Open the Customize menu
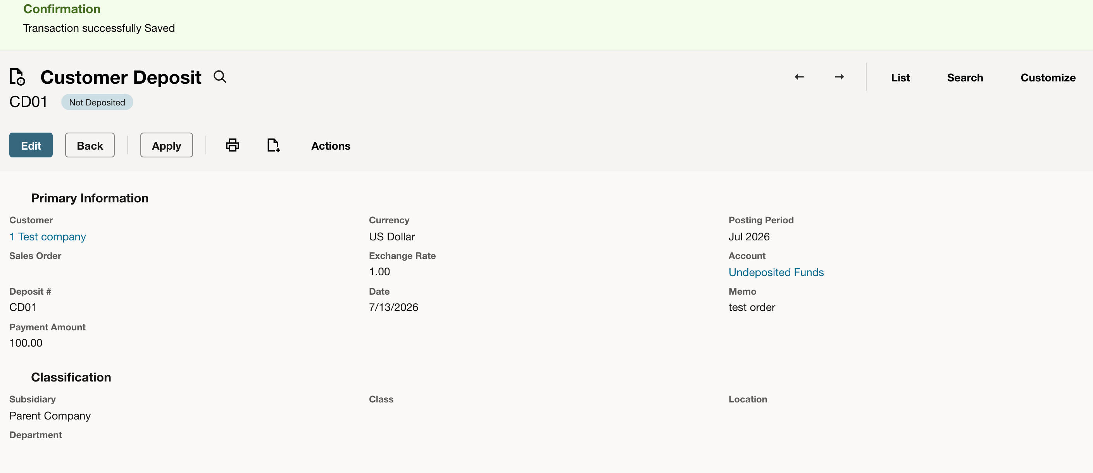The image size is (1093, 473). coord(1048,78)
